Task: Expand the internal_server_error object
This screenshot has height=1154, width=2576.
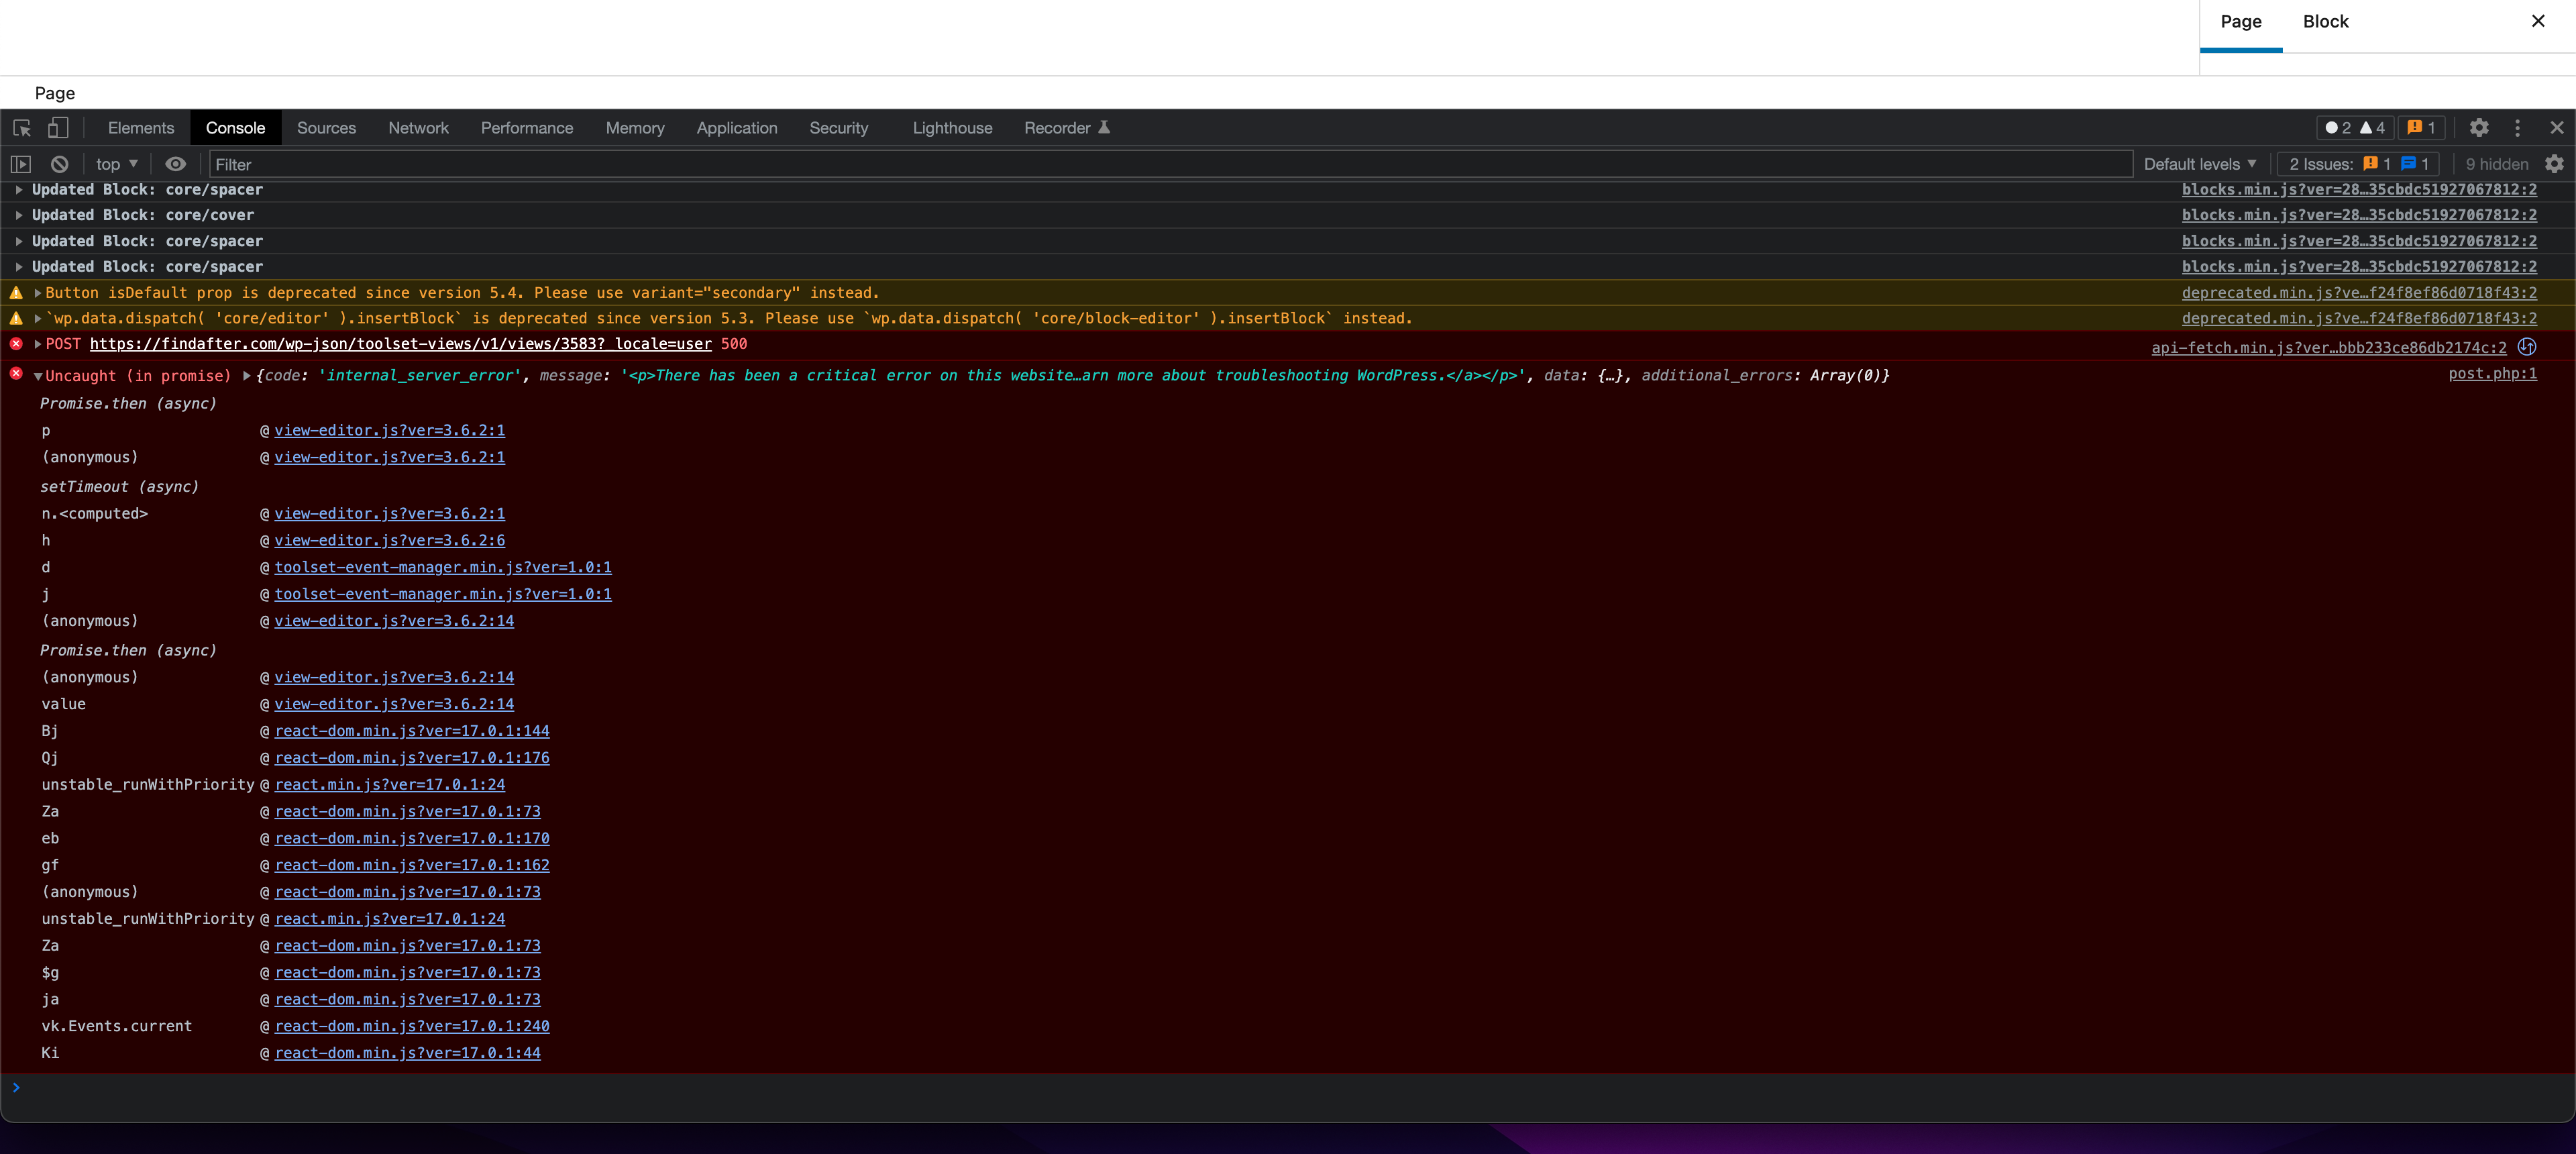Action: pyautogui.click(x=246, y=376)
